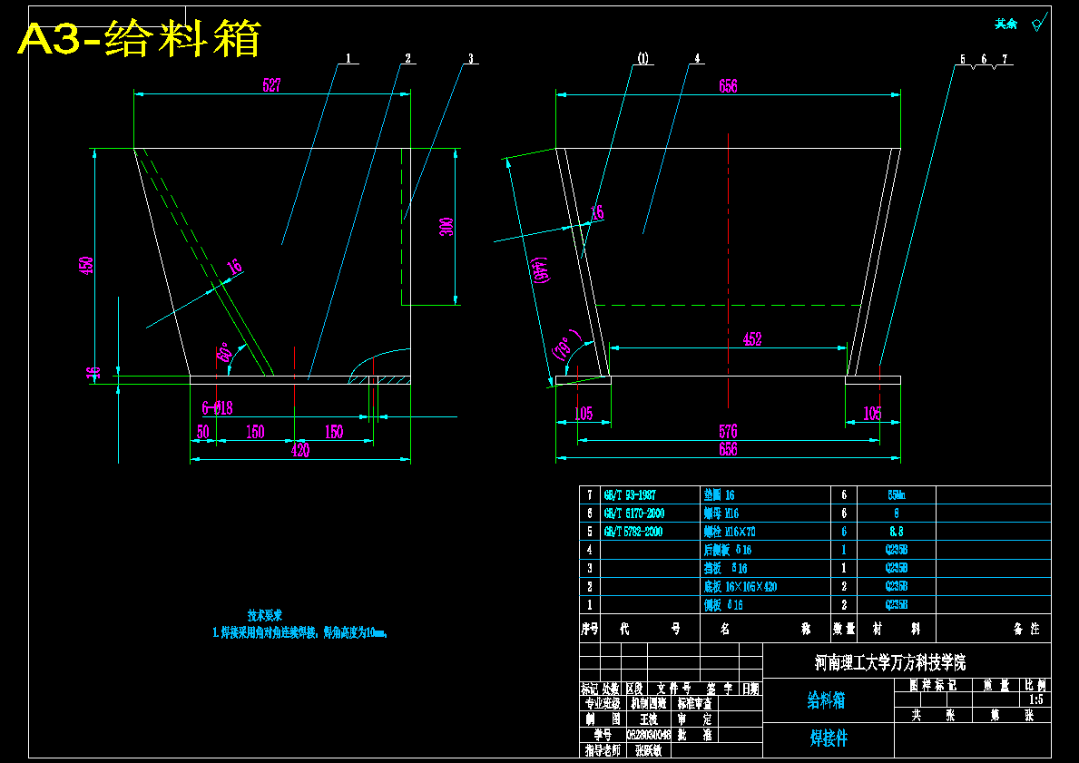1079x763 pixels.
Task: Click the "数量" column header
Action: point(844,629)
